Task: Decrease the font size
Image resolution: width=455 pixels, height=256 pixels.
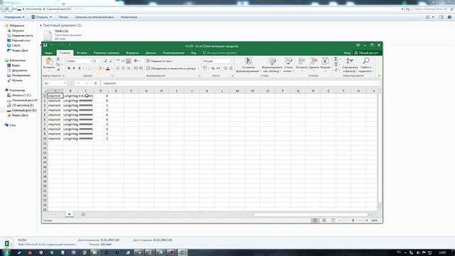Action: pyautogui.click(x=111, y=61)
